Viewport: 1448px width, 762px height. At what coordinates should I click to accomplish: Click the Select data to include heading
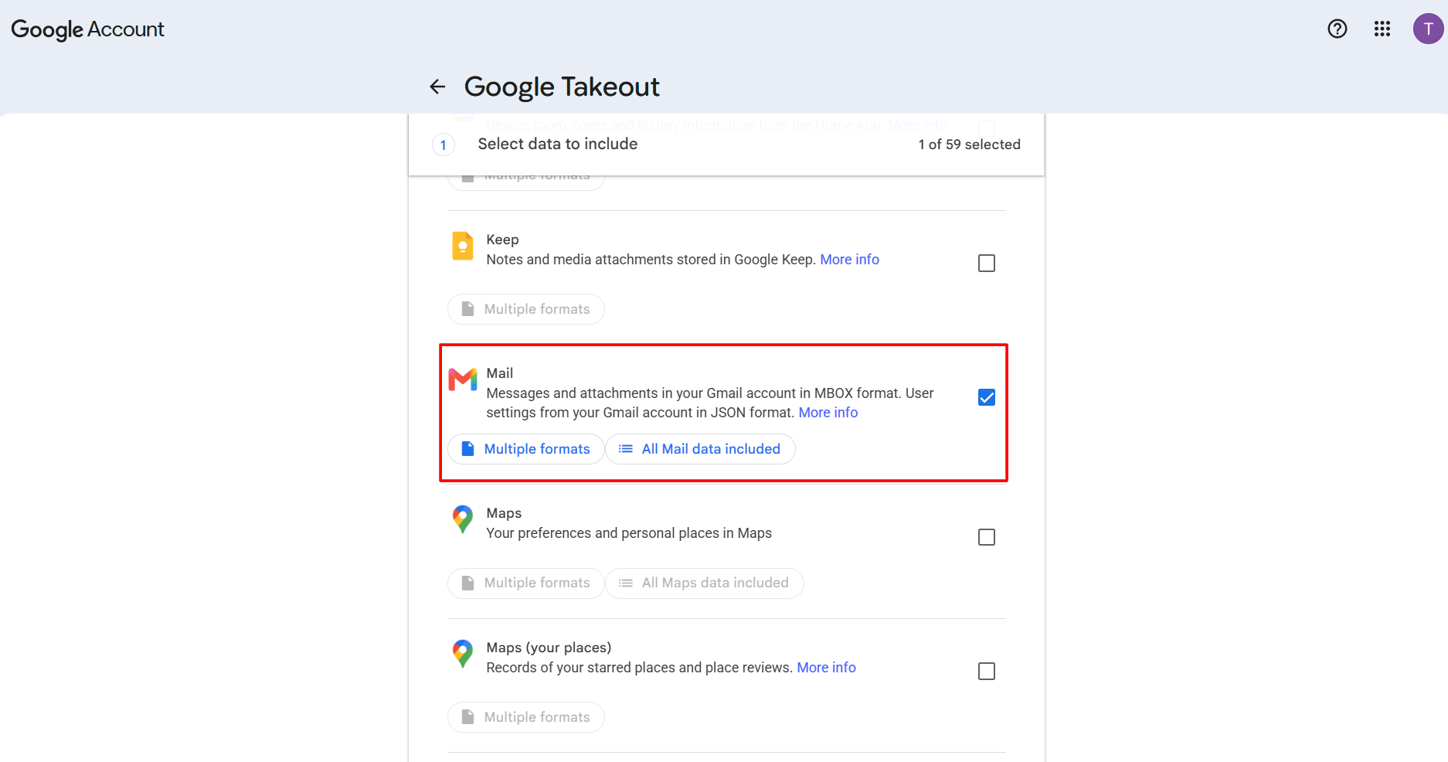[x=558, y=144]
